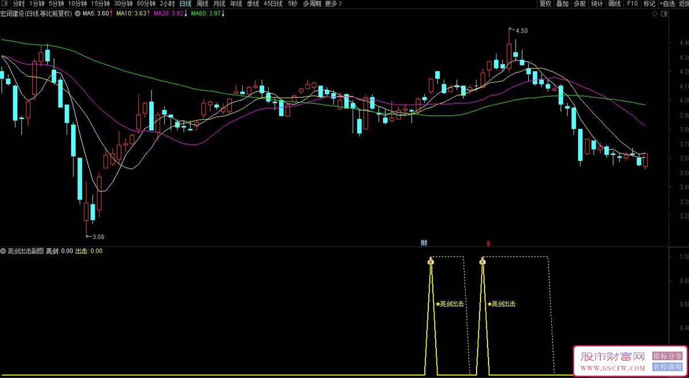Click the first ★亮剑出击 signal text
The width and height of the screenshot is (689, 378).
pyautogui.click(x=450, y=304)
